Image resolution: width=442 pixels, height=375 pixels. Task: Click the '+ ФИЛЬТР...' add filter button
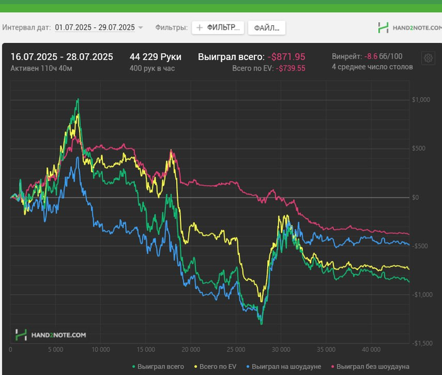pyautogui.click(x=218, y=28)
